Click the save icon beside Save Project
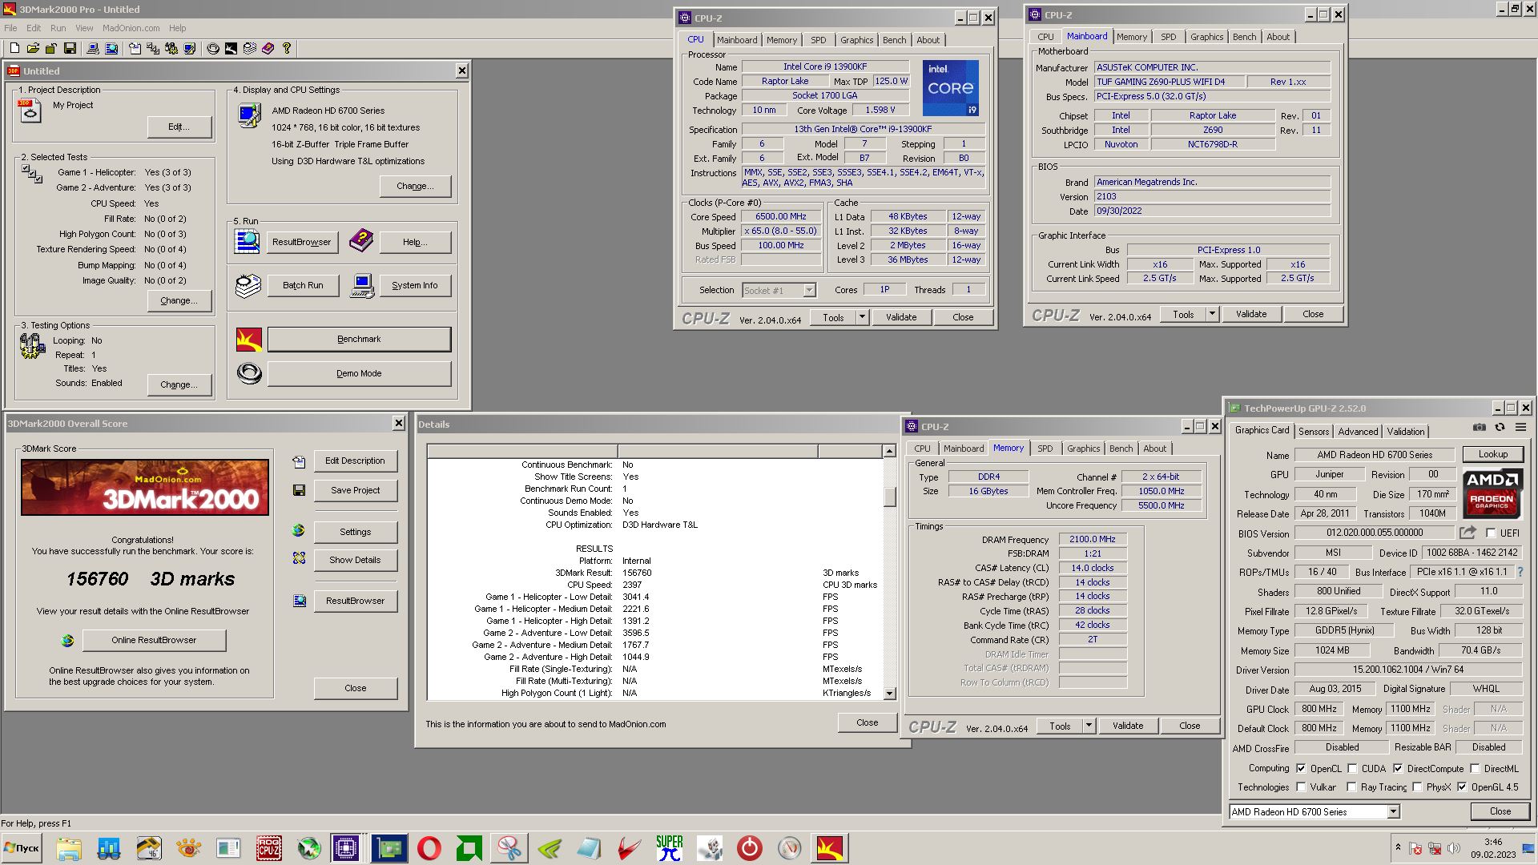Image resolution: width=1538 pixels, height=865 pixels. point(299,490)
